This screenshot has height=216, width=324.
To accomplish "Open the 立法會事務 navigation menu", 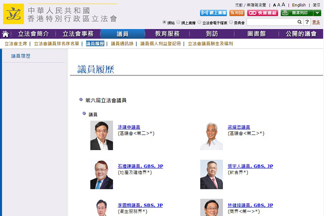I will (x=81, y=34).
